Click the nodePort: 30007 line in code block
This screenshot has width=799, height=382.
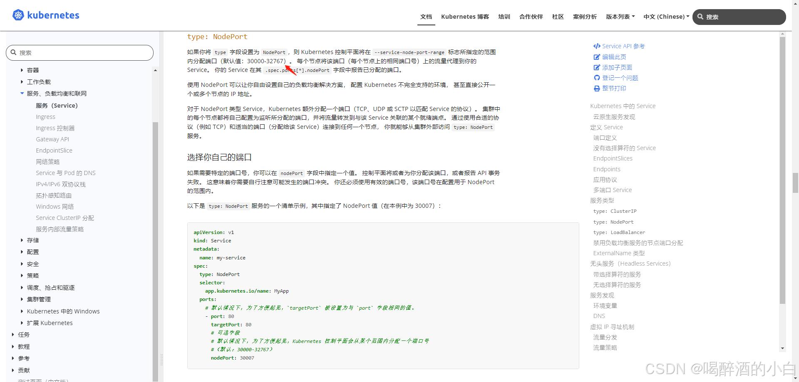pyautogui.click(x=232, y=358)
